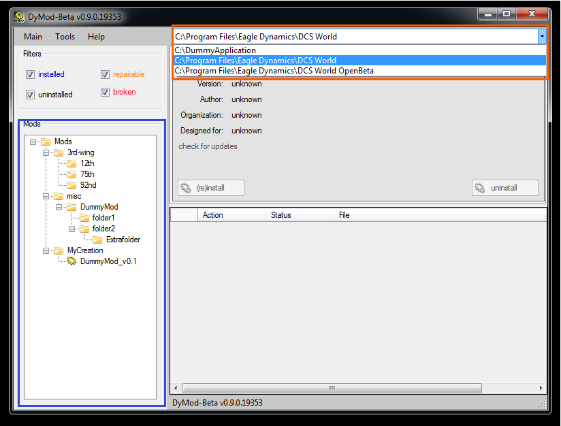Click the scrollbar right arrow
Image resolution: width=561 pixels, height=426 pixels.
pyautogui.click(x=541, y=388)
